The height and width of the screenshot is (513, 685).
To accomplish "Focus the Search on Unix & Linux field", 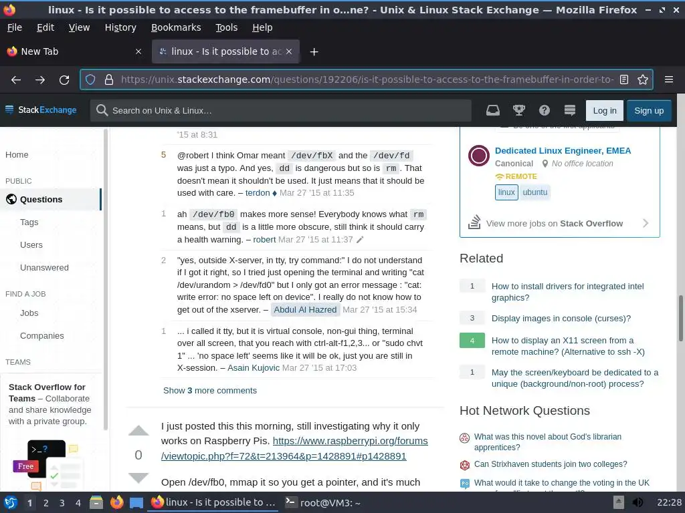I will (281, 110).
